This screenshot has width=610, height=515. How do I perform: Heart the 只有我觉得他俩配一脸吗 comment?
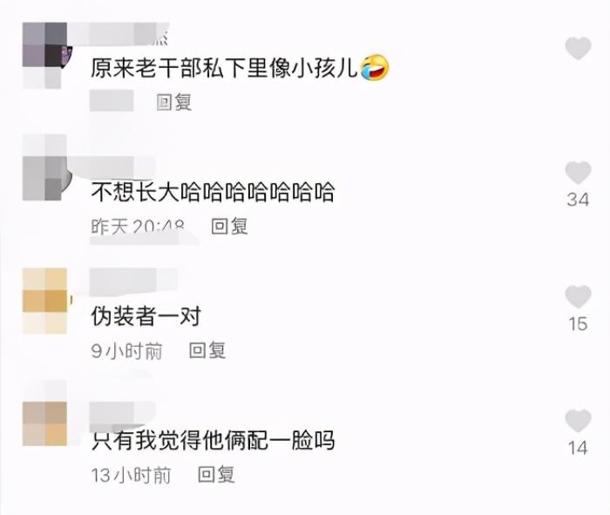point(578,421)
